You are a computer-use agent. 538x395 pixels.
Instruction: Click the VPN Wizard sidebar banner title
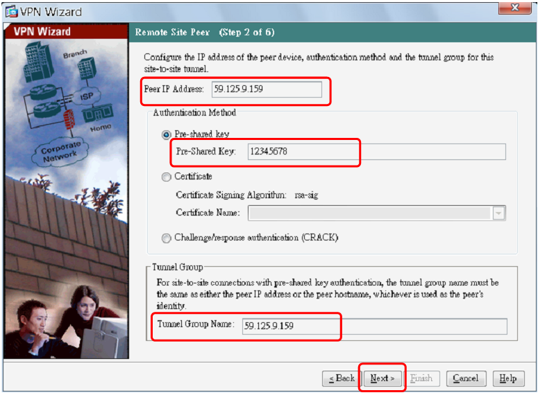(x=42, y=31)
